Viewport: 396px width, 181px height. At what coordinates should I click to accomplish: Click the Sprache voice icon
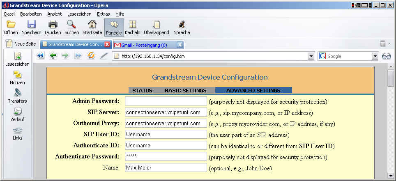pyautogui.click(x=182, y=25)
